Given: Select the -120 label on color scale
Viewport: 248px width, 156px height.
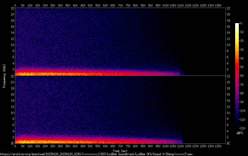Looking at the screenshot, I should pos(242,128).
